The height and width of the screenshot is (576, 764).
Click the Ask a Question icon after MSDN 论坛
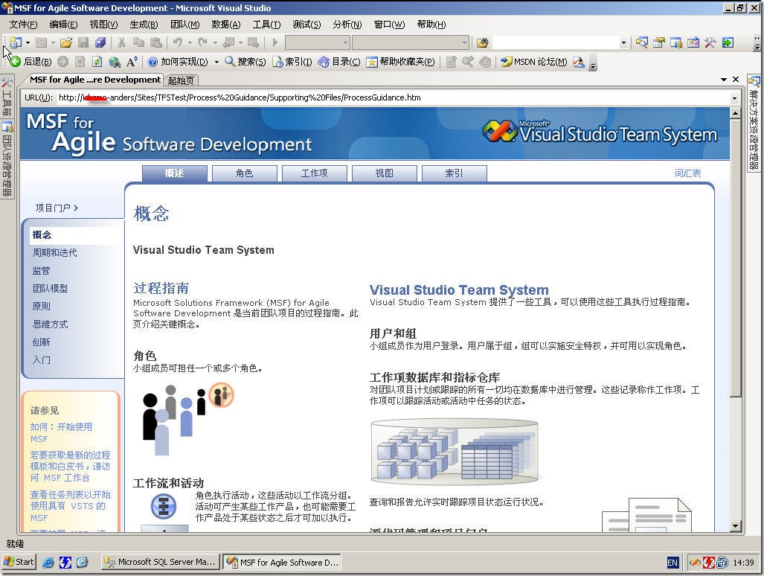click(578, 62)
